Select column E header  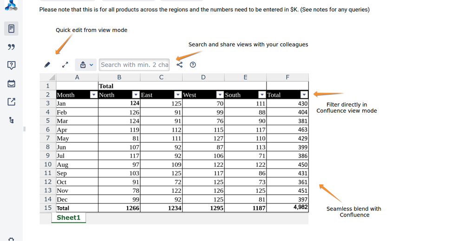[x=245, y=77]
